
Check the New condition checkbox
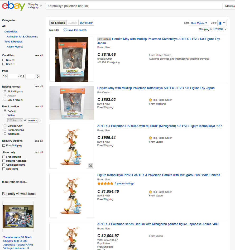[4, 60]
